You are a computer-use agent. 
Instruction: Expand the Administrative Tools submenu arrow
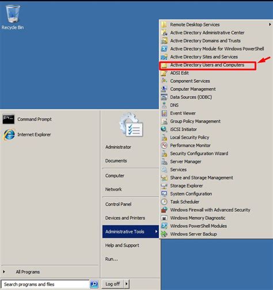tap(156, 231)
